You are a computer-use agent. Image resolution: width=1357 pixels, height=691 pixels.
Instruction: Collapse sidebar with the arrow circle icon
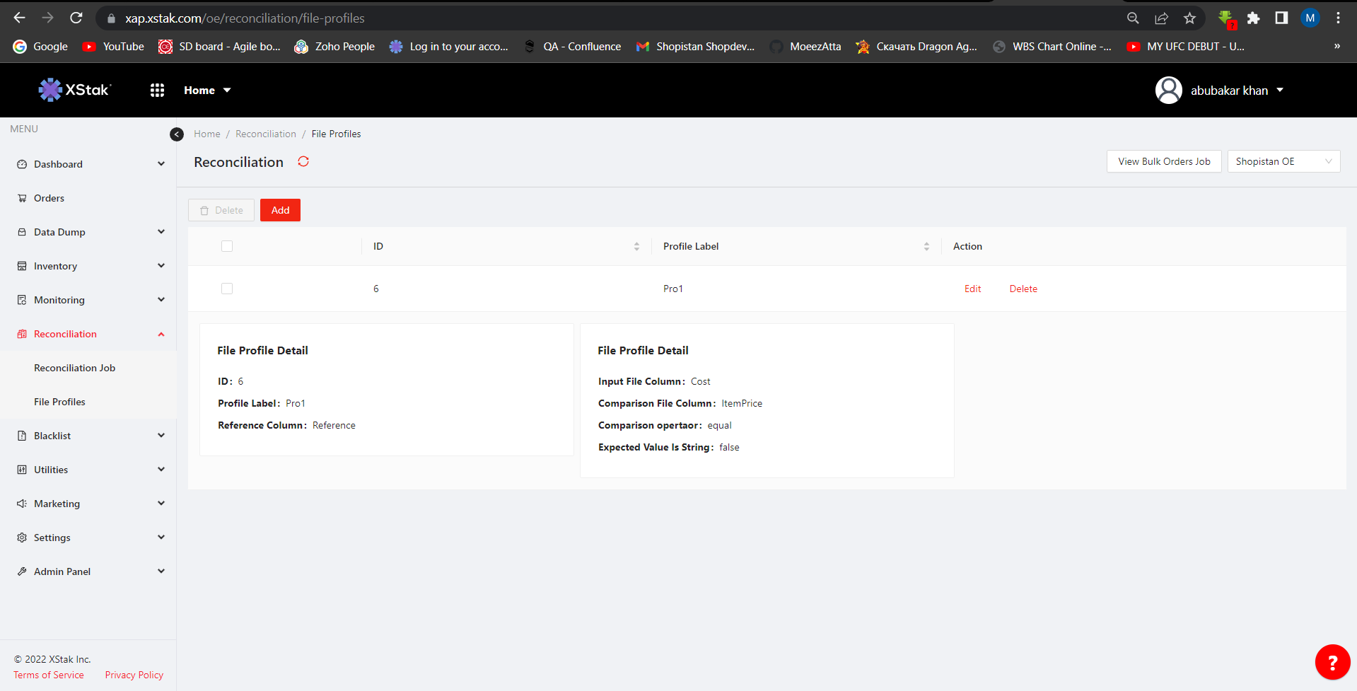(177, 134)
